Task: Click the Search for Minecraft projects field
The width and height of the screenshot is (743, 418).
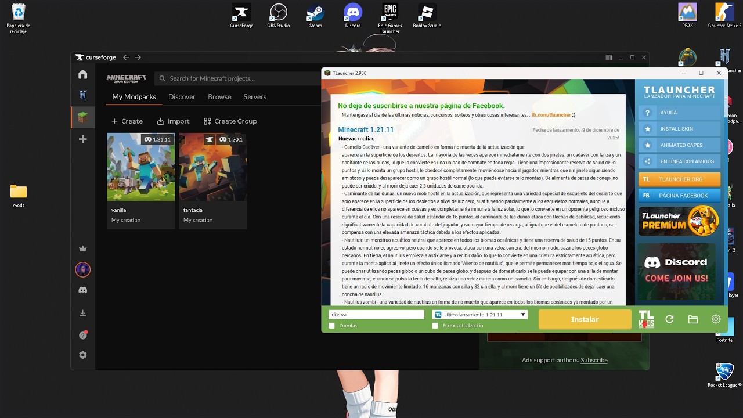Action: pos(239,78)
